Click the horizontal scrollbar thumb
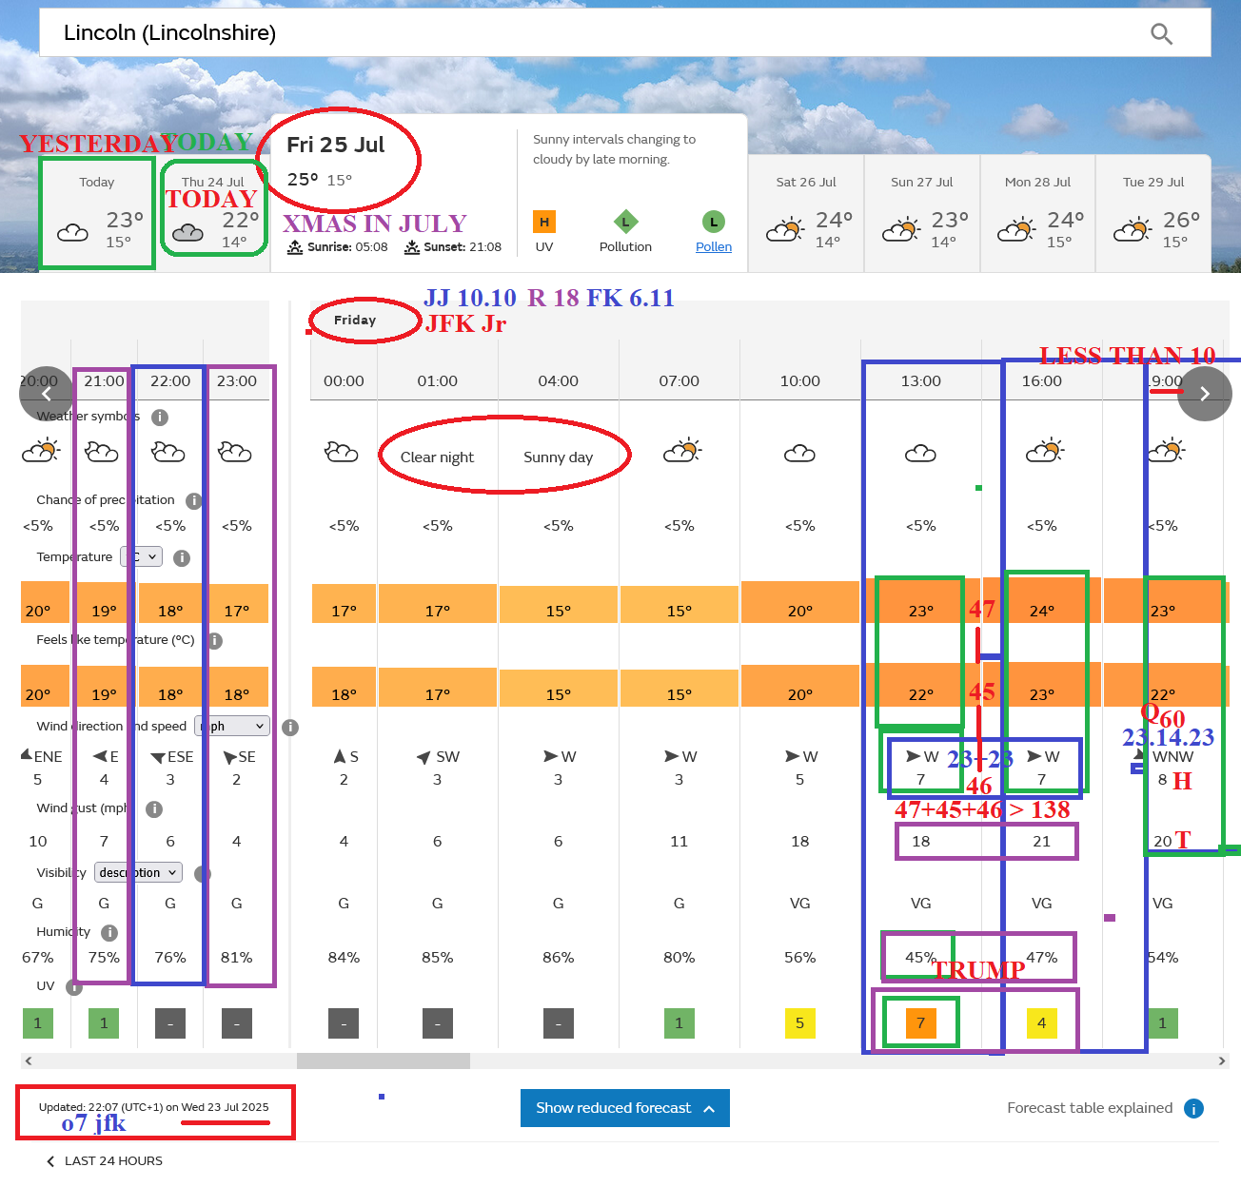This screenshot has height=1187, width=1241. pos(383,1061)
